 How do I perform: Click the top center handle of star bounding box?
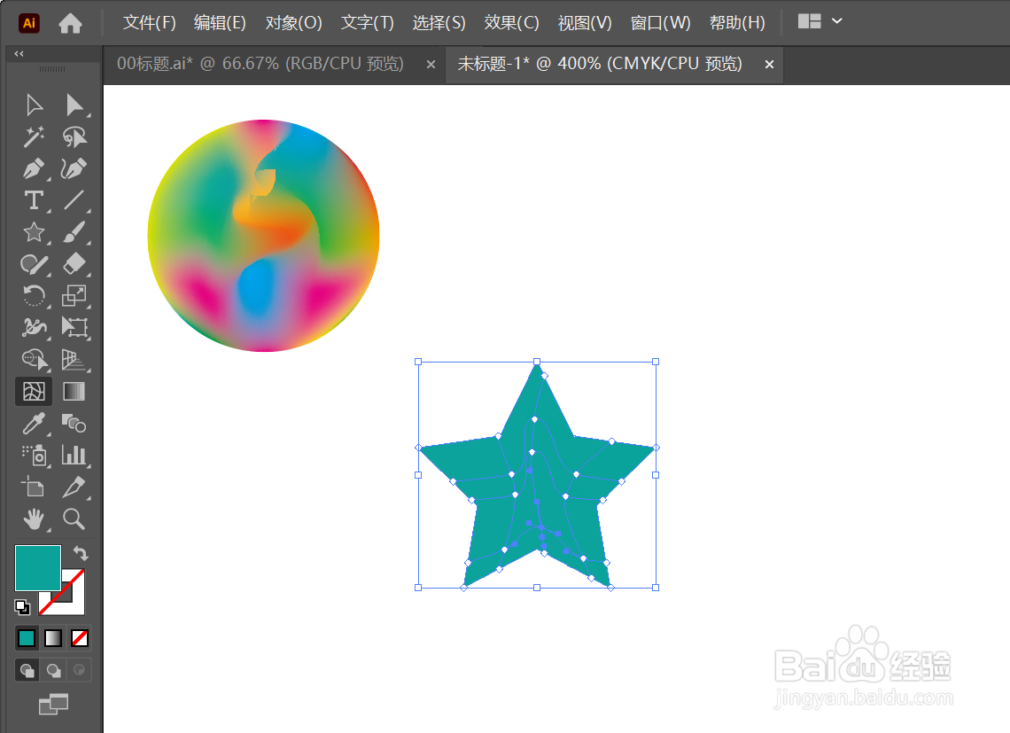(x=537, y=362)
